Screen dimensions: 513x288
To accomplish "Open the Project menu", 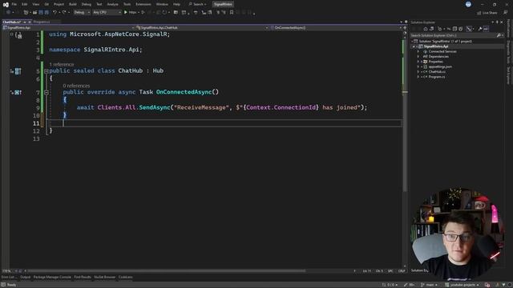I will 59,4.
